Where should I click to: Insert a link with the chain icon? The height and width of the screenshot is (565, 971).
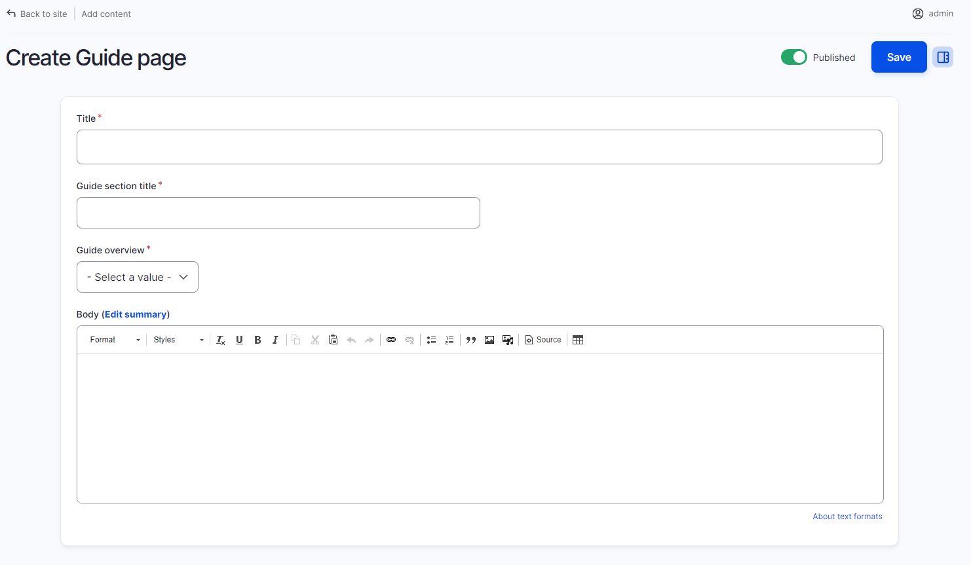[x=391, y=340]
